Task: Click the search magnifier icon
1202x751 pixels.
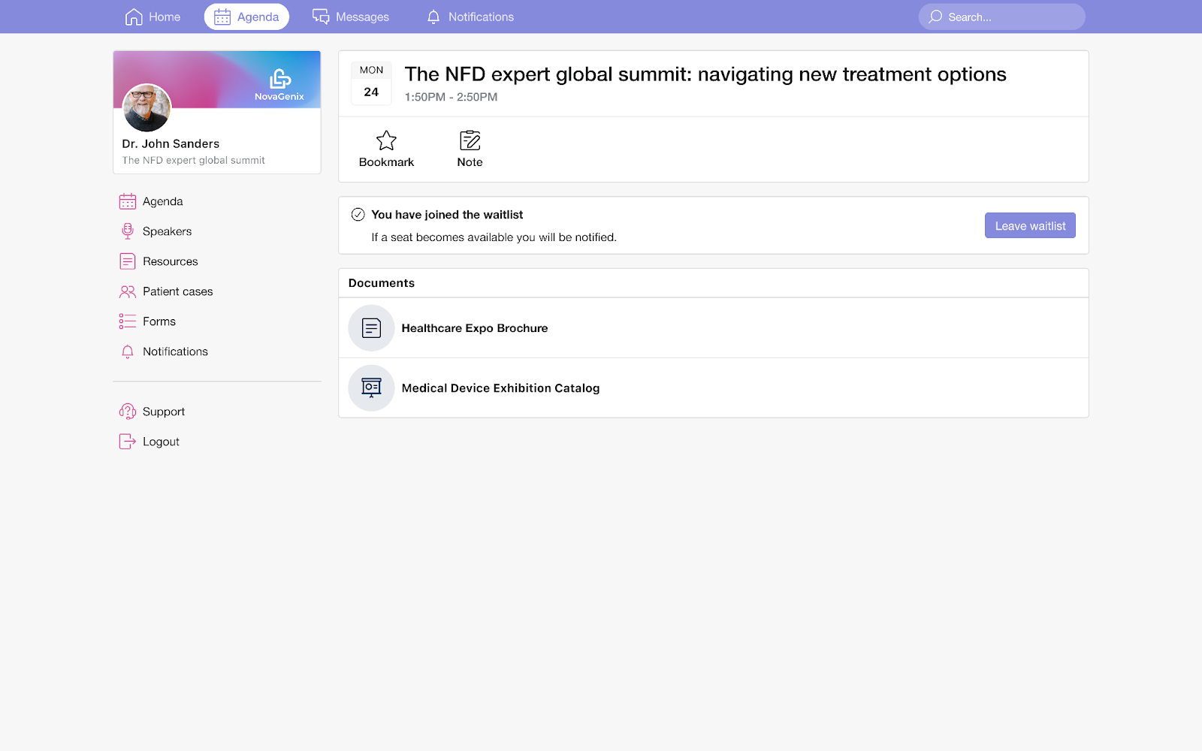Action: coord(935,17)
